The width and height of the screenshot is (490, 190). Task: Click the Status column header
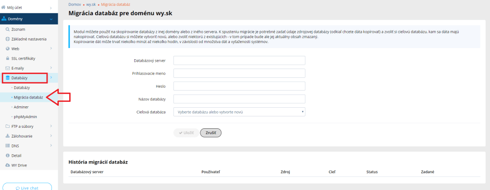(372, 172)
